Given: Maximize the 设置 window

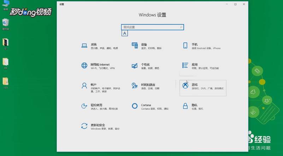Looking at the screenshot, I should (x=235, y=4).
